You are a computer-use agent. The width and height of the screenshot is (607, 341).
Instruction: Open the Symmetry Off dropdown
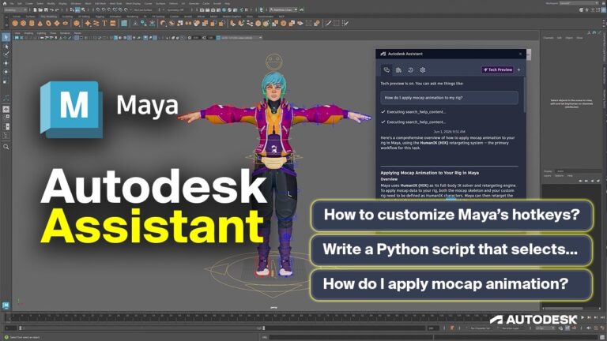[175, 9]
